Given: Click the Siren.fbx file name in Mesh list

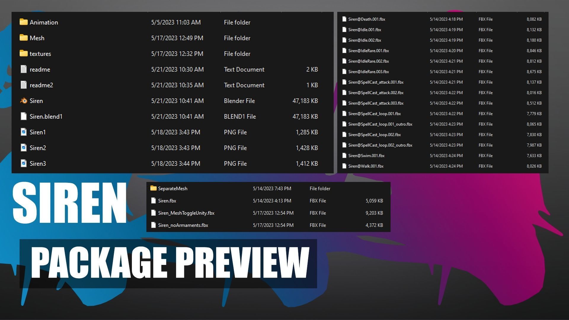Looking at the screenshot, I should pos(167,201).
